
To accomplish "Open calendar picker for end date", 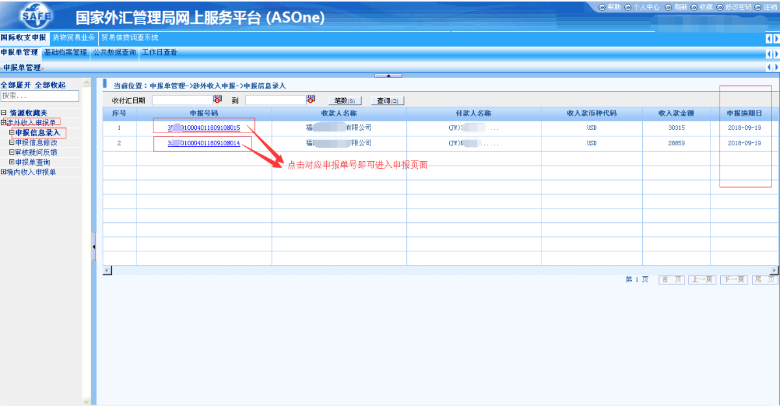I will [311, 99].
